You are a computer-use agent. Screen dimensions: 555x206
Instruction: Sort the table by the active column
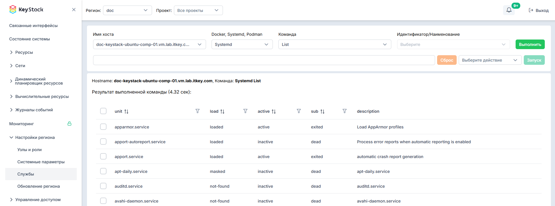[274, 112]
